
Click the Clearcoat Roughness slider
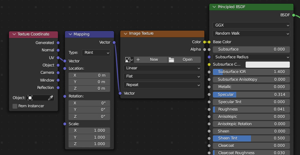(251, 153)
